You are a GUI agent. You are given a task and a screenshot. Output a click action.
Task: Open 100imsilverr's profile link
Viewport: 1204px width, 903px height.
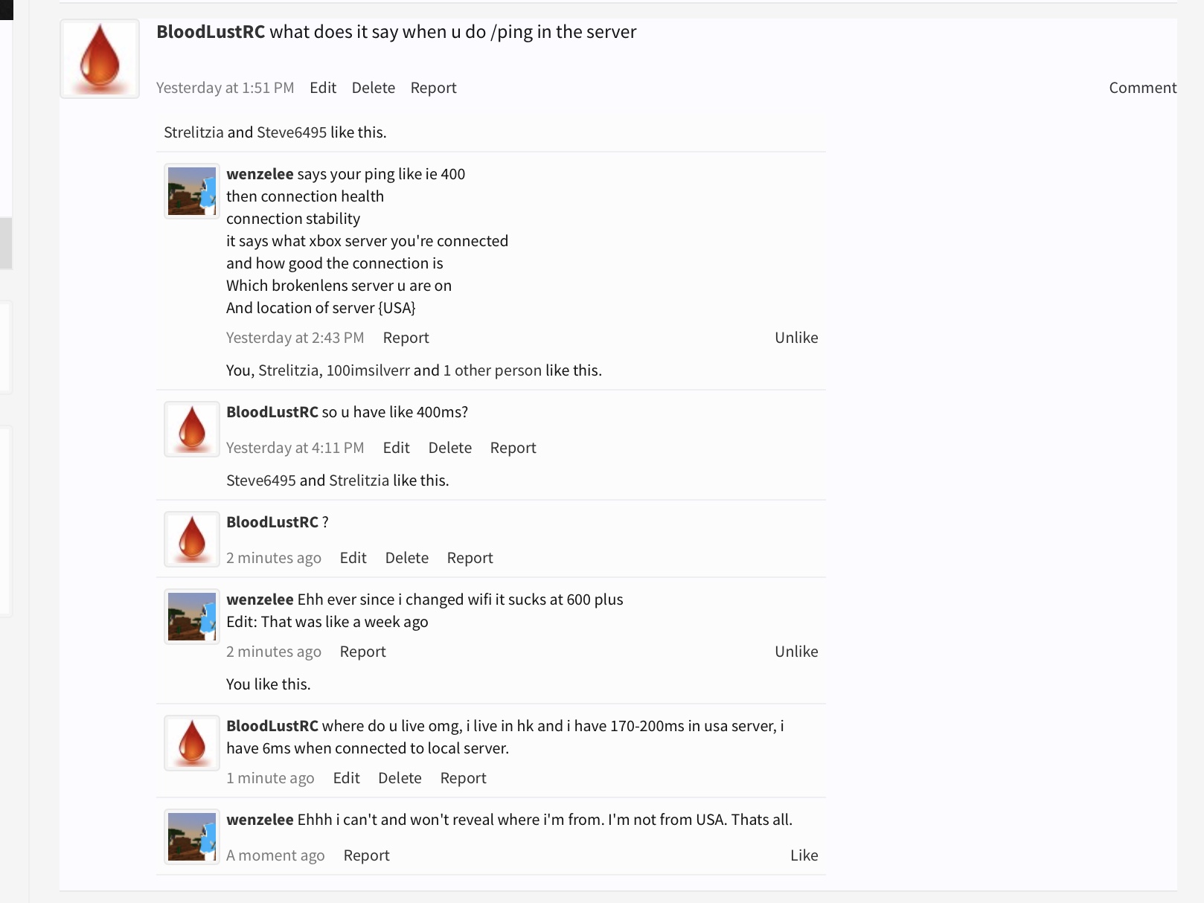click(368, 370)
